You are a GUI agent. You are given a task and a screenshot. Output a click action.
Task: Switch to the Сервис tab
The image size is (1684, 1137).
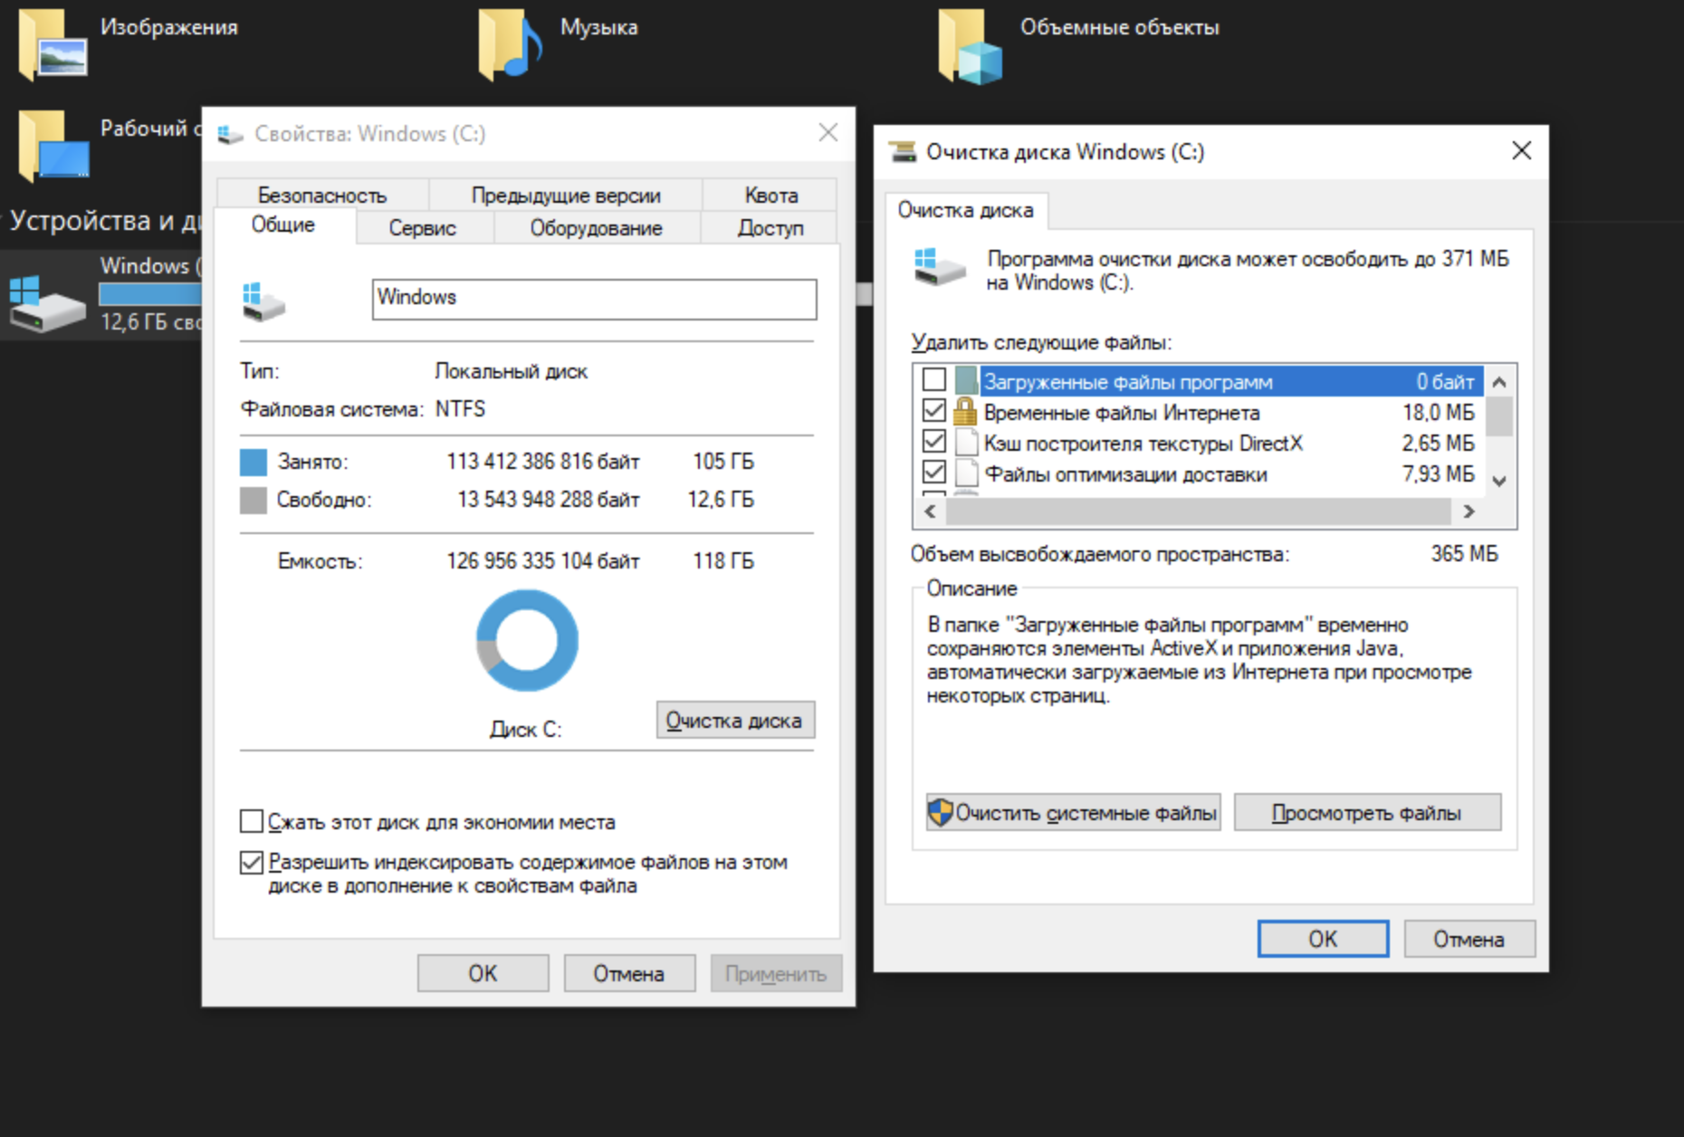(x=422, y=228)
